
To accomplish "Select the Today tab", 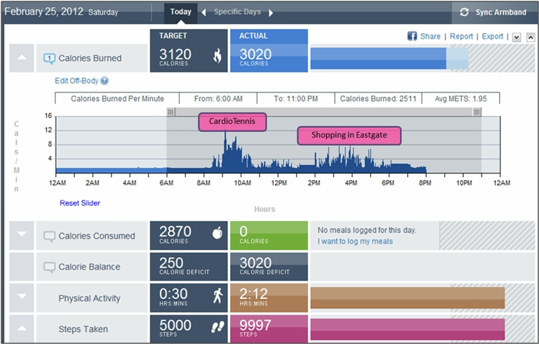I will 181,13.
